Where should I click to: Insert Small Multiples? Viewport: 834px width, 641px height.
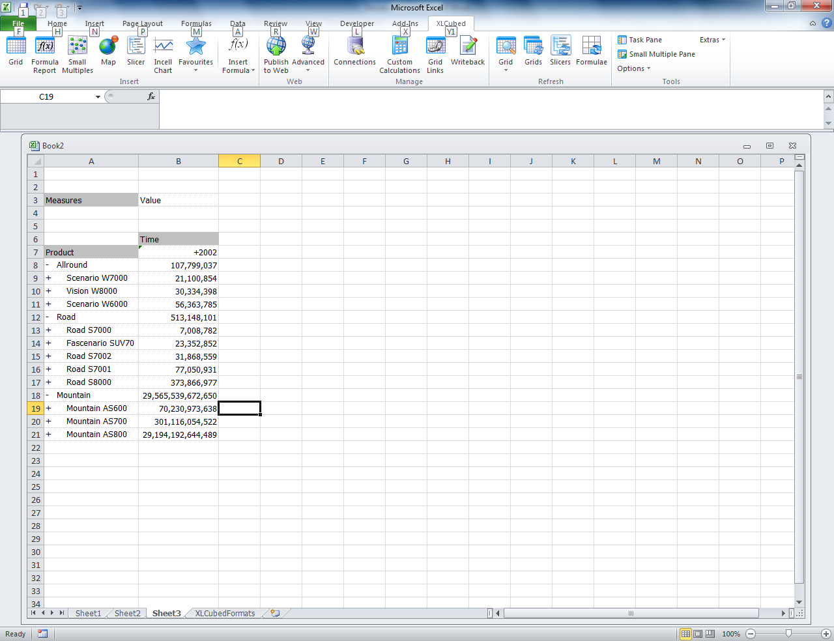pos(78,55)
